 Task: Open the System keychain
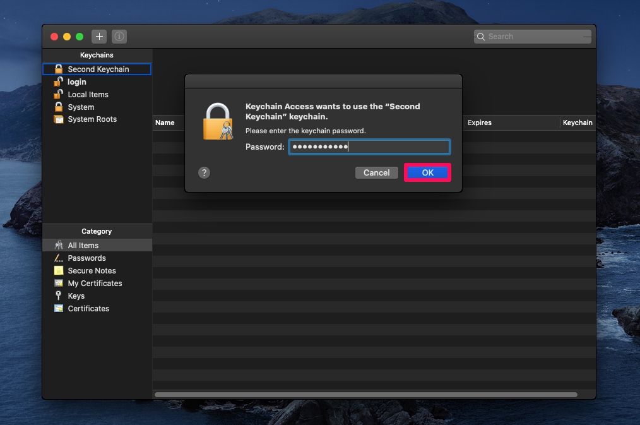pyautogui.click(x=97, y=107)
